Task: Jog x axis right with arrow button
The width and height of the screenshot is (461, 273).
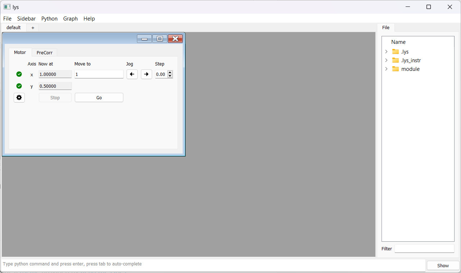Action: (146, 74)
